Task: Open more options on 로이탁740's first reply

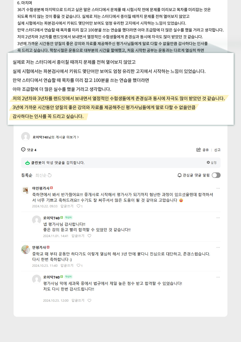Action: click(218, 218)
